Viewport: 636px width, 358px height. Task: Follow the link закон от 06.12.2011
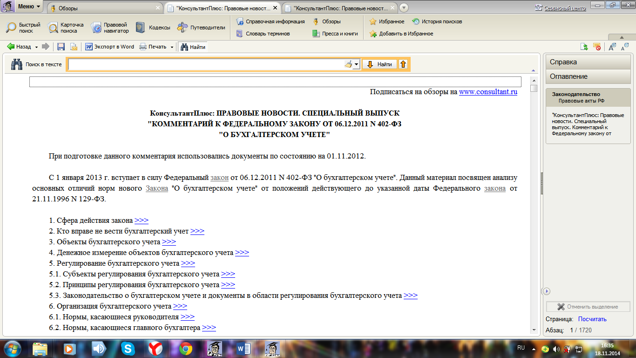pyautogui.click(x=219, y=178)
